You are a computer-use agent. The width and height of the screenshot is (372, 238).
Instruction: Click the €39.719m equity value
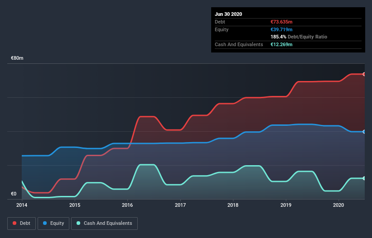coord(282,29)
